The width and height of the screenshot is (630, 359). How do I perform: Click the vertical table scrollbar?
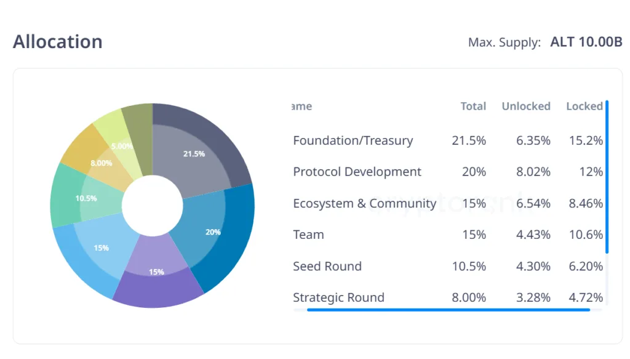tap(607, 177)
